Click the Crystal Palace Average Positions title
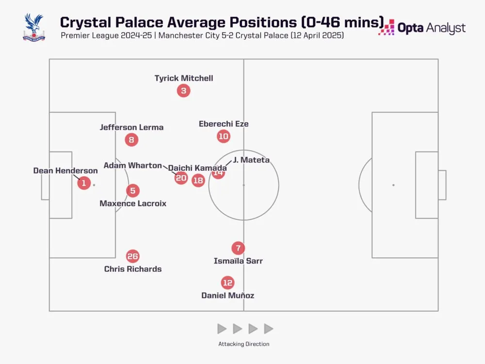 click(221, 22)
